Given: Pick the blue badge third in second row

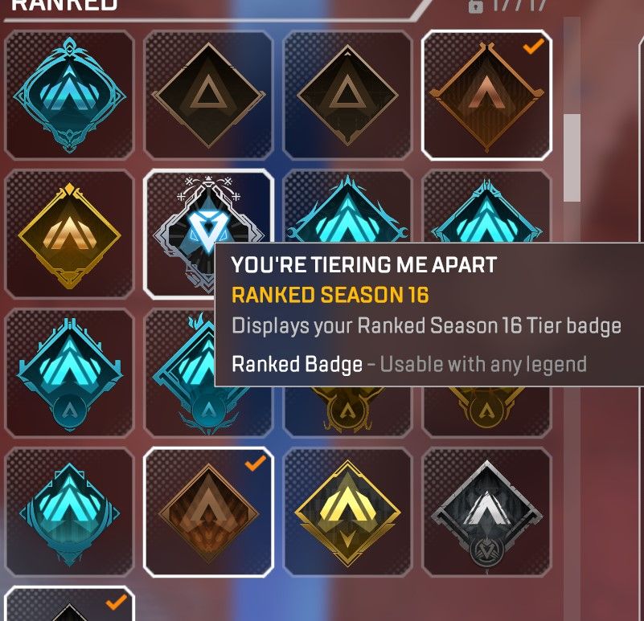Looking at the screenshot, I should [x=348, y=206].
